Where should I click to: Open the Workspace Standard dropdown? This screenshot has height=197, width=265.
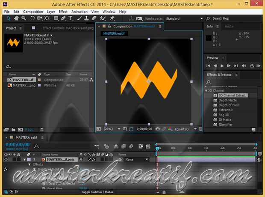pyautogui.click(x=184, y=18)
